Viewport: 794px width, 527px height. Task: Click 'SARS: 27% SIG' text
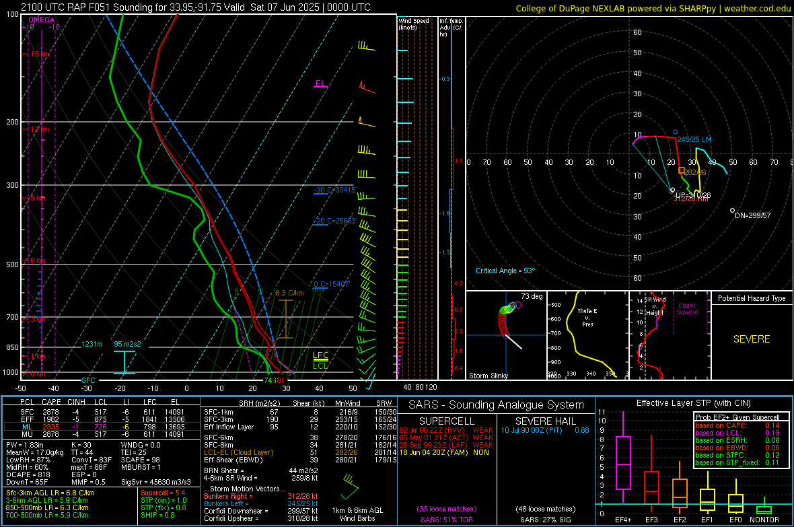(545, 520)
